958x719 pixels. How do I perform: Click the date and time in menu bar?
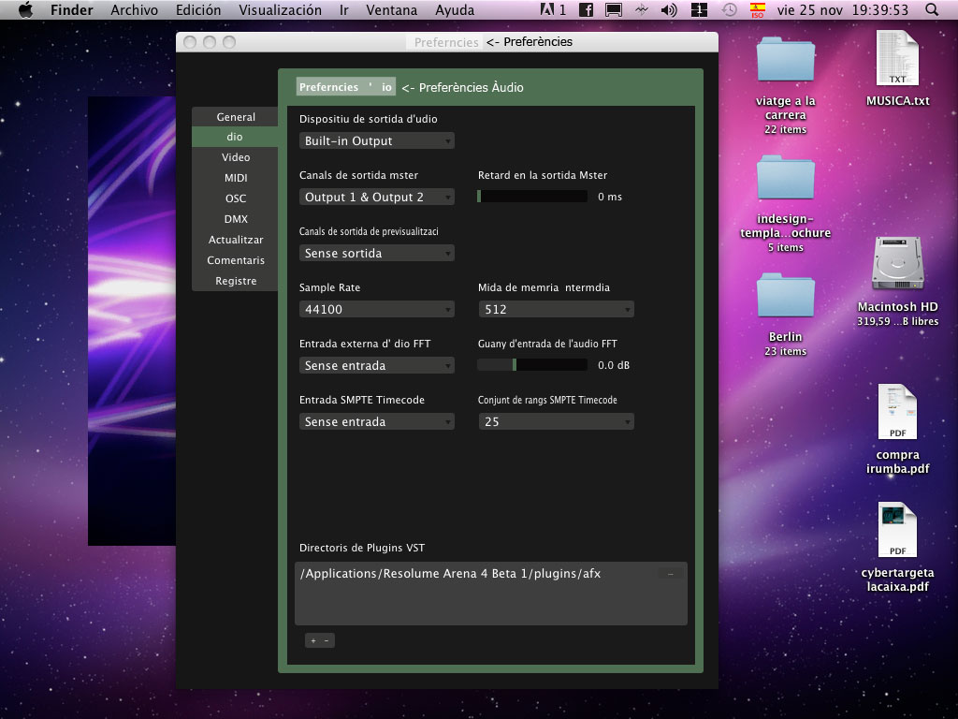click(843, 9)
